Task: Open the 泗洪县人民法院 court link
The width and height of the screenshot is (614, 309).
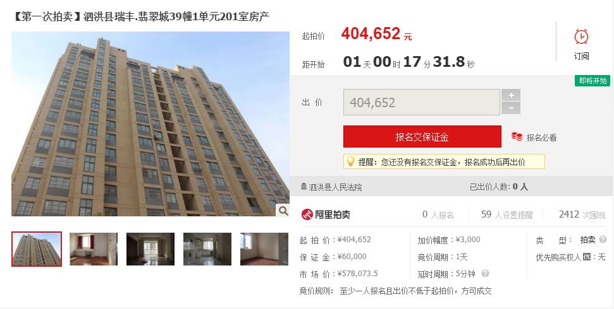Action: click(335, 187)
